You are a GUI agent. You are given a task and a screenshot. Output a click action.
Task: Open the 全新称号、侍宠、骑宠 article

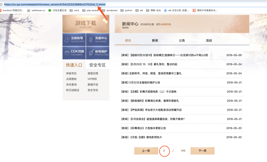tap(151, 73)
